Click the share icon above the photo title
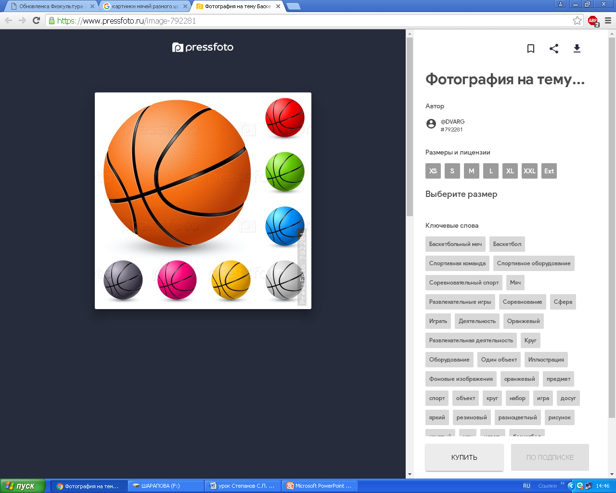616x493 pixels. click(554, 49)
